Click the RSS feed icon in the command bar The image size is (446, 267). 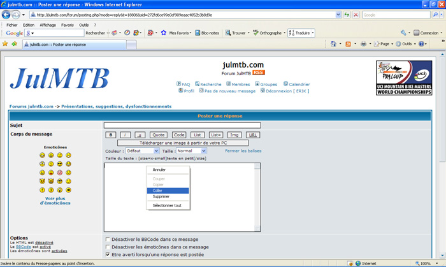point(348,44)
